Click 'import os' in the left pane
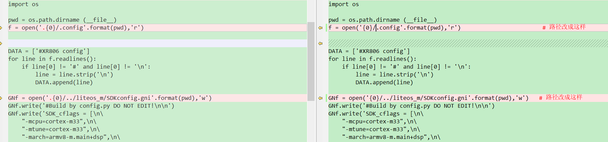Viewport: 608px width, 142px height. (23, 4)
